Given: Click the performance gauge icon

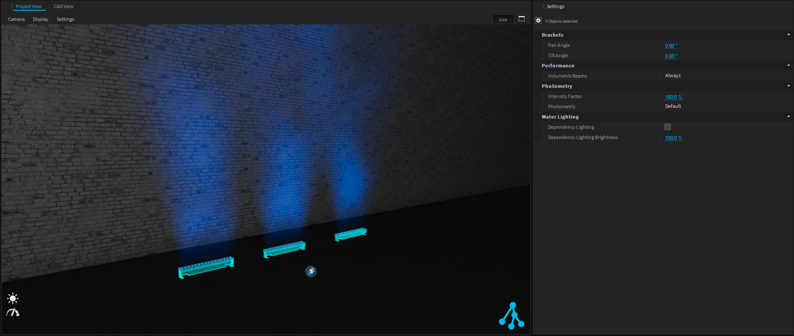Looking at the screenshot, I should coord(13,313).
